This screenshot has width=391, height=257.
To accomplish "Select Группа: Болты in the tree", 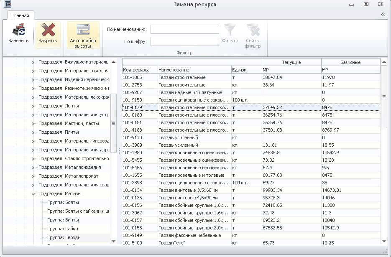I will (x=63, y=203).
